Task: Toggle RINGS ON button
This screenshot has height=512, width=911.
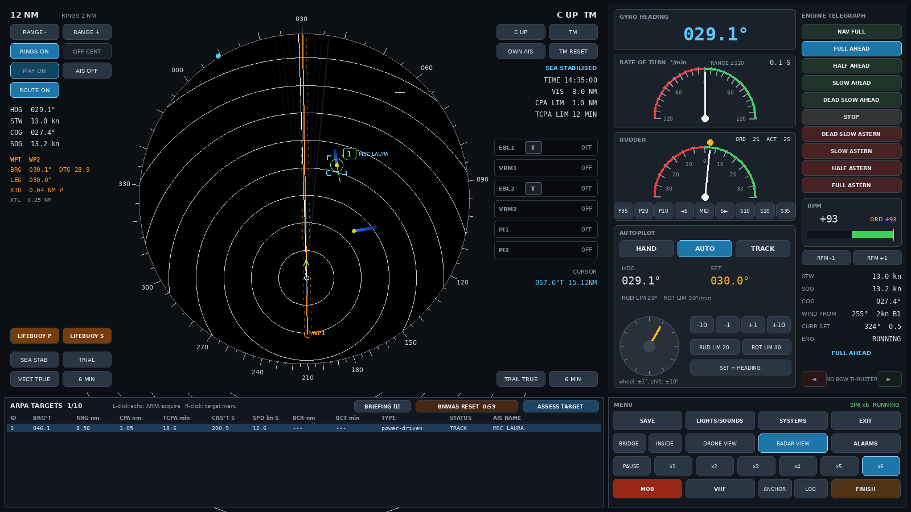Action: click(x=34, y=51)
